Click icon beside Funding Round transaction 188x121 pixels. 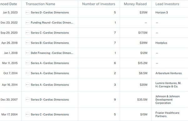pyautogui.click(x=28, y=23)
